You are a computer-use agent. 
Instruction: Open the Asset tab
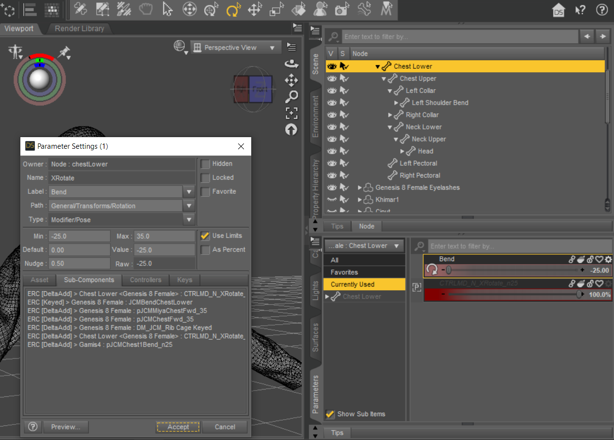pyautogui.click(x=40, y=280)
